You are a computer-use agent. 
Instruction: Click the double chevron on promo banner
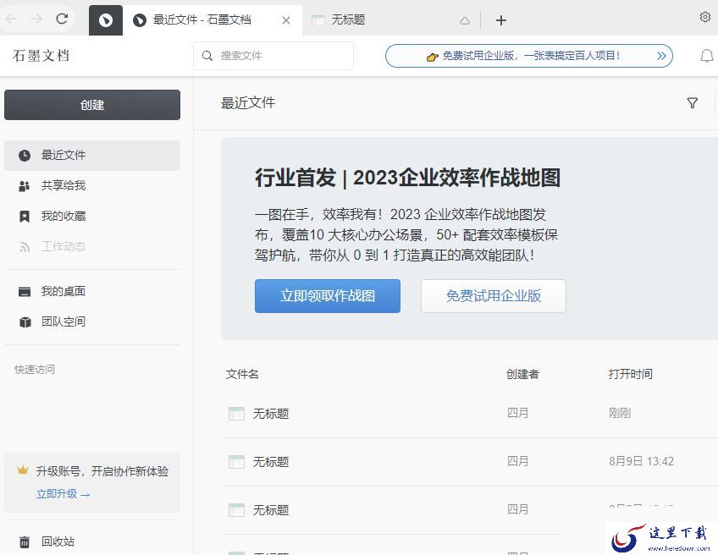pos(661,56)
